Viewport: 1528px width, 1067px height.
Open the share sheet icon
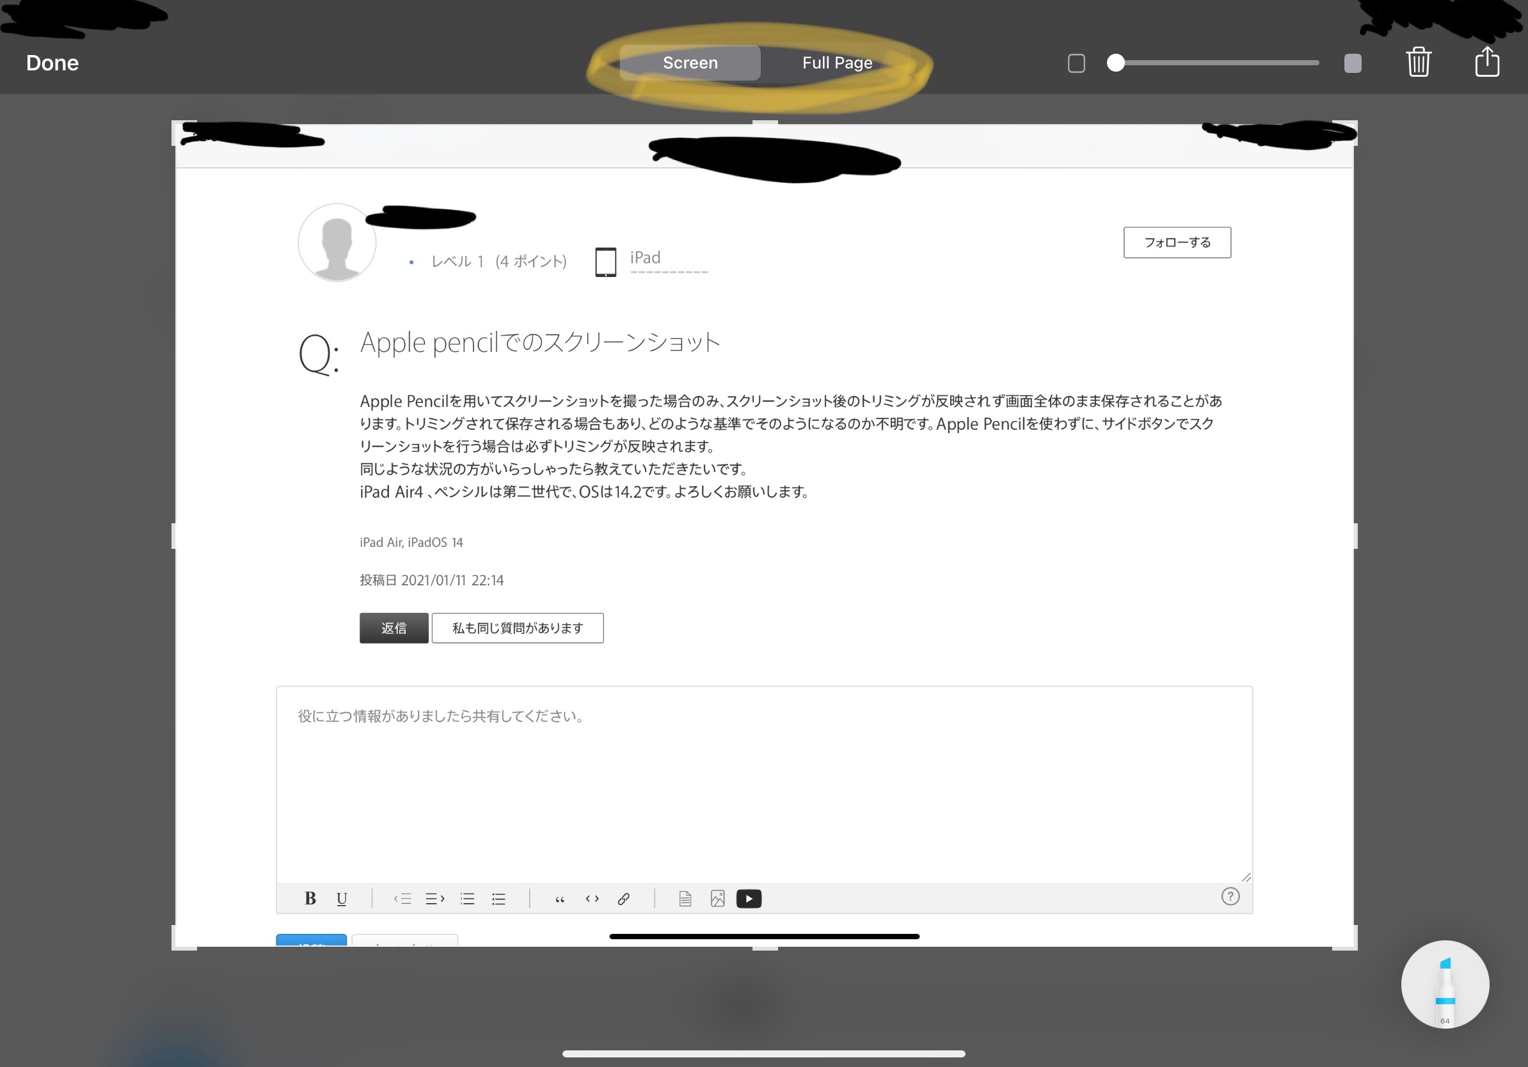click(1487, 63)
